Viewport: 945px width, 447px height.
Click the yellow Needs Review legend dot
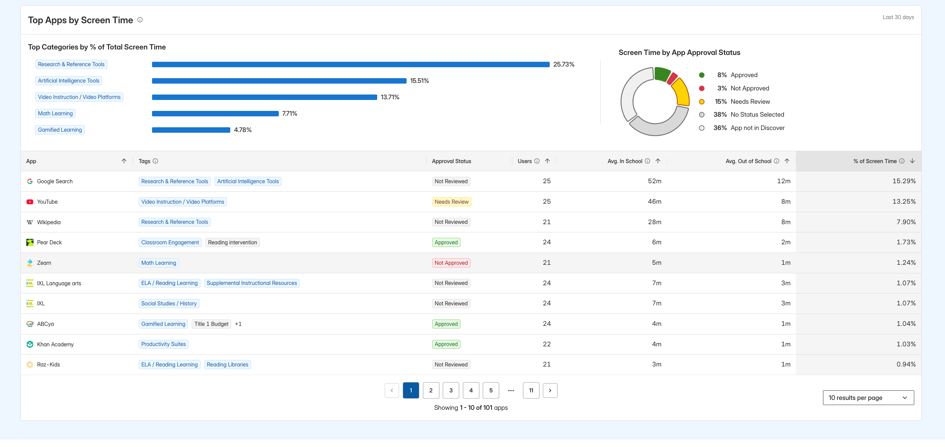[702, 102]
